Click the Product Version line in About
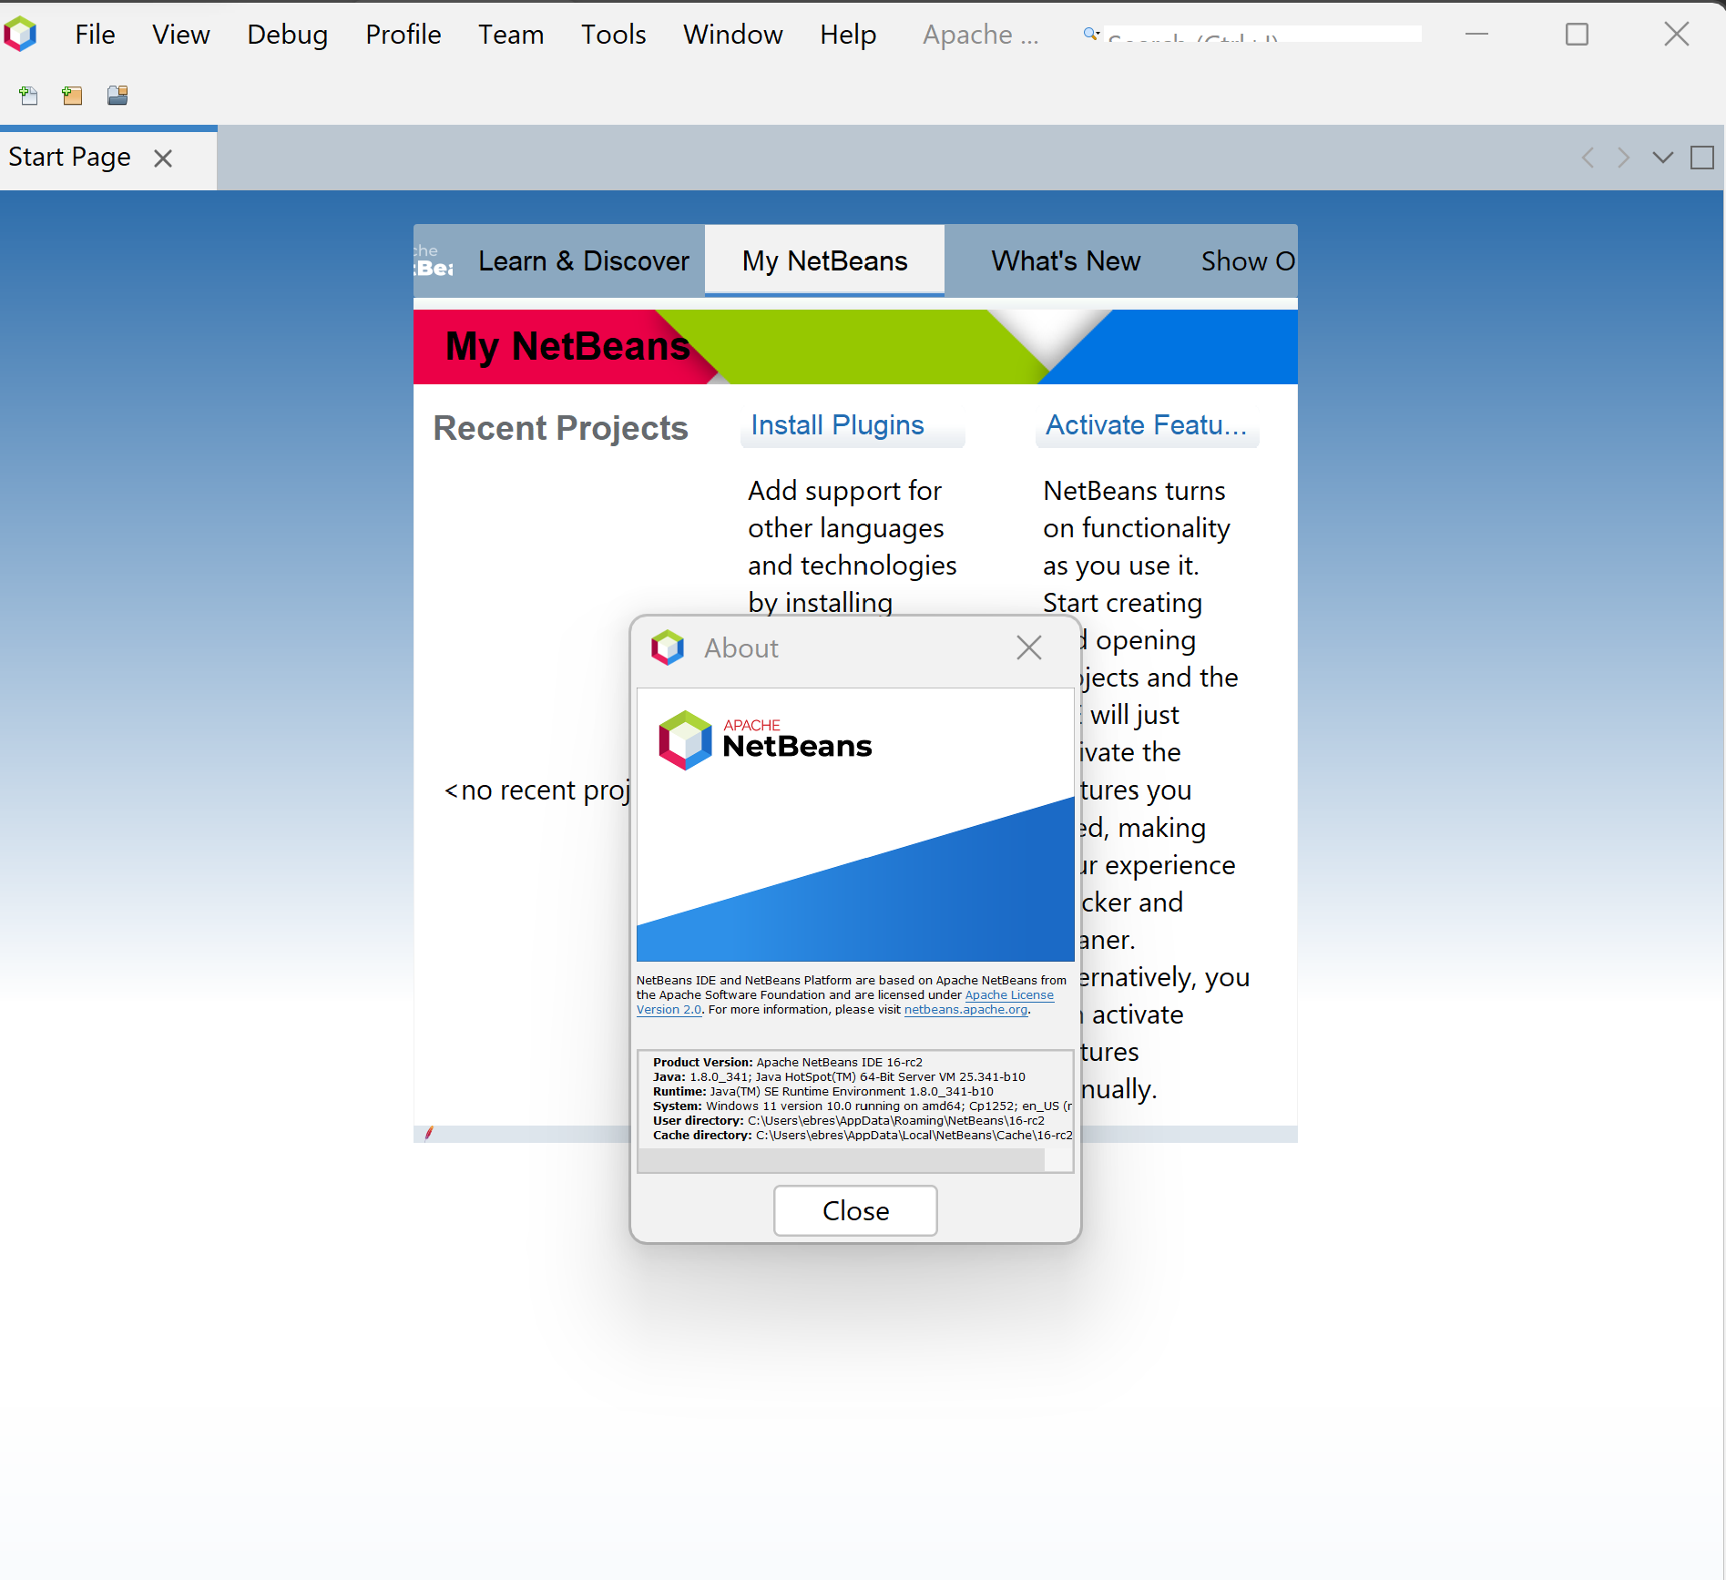The width and height of the screenshot is (1726, 1580). [787, 1063]
